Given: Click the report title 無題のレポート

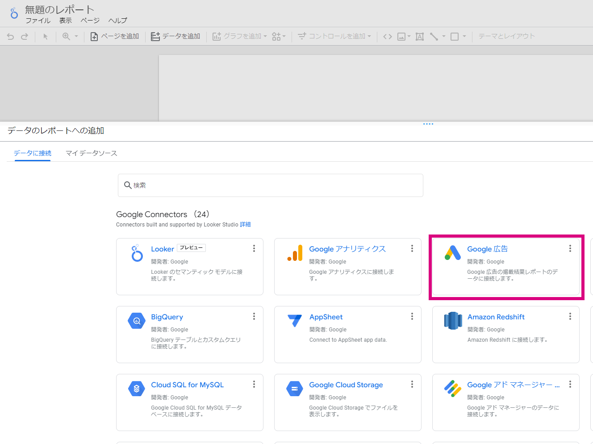Looking at the screenshot, I should [x=60, y=9].
